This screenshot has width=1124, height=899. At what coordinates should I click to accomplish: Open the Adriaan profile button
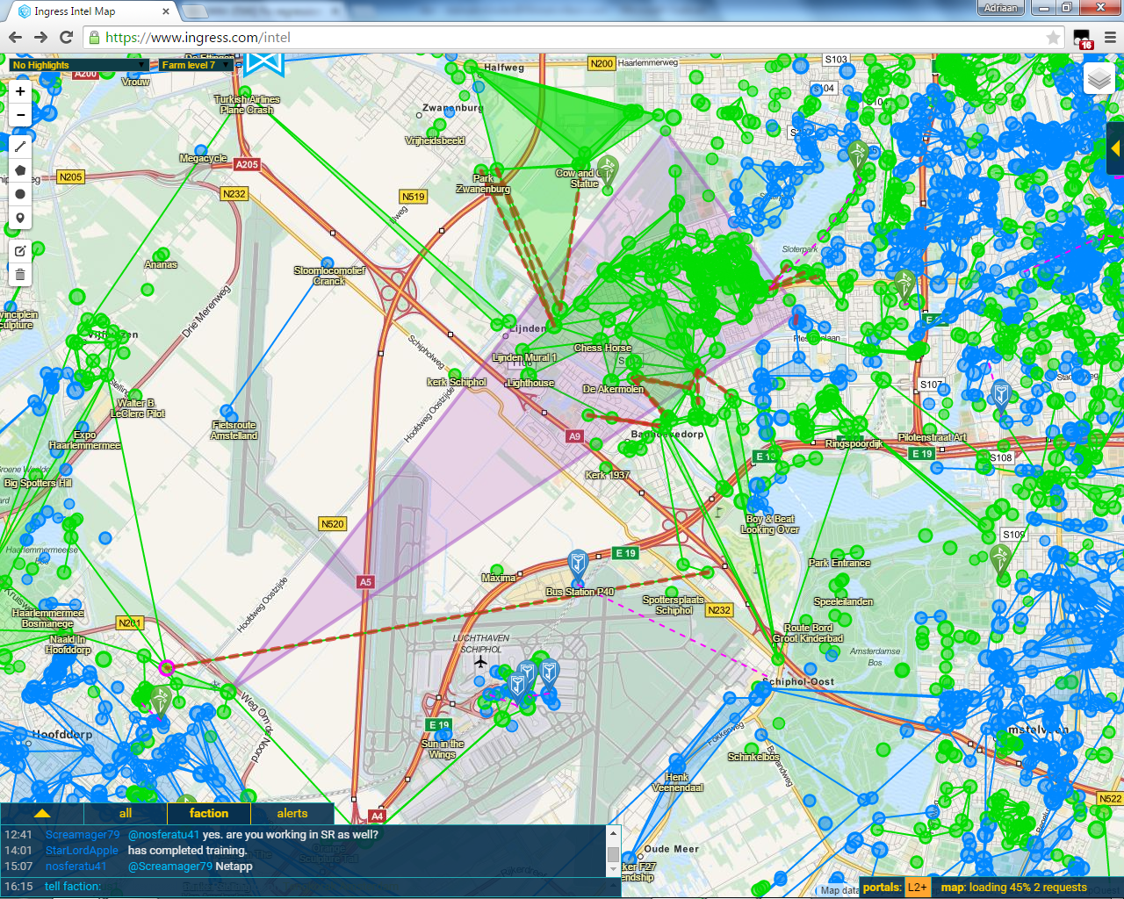tap(1000, 8)
